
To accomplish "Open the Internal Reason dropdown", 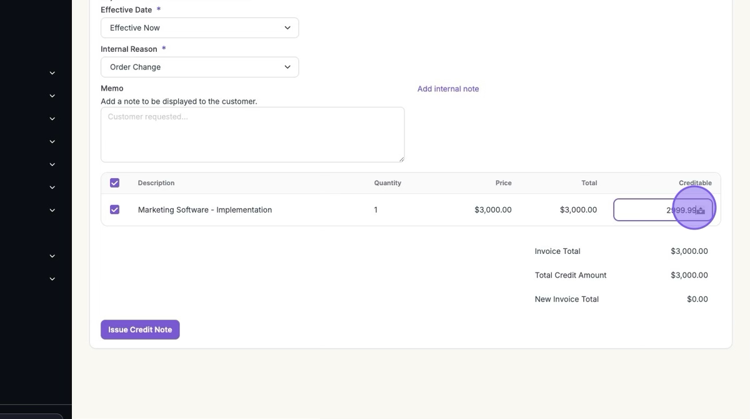I will point(199,67).
